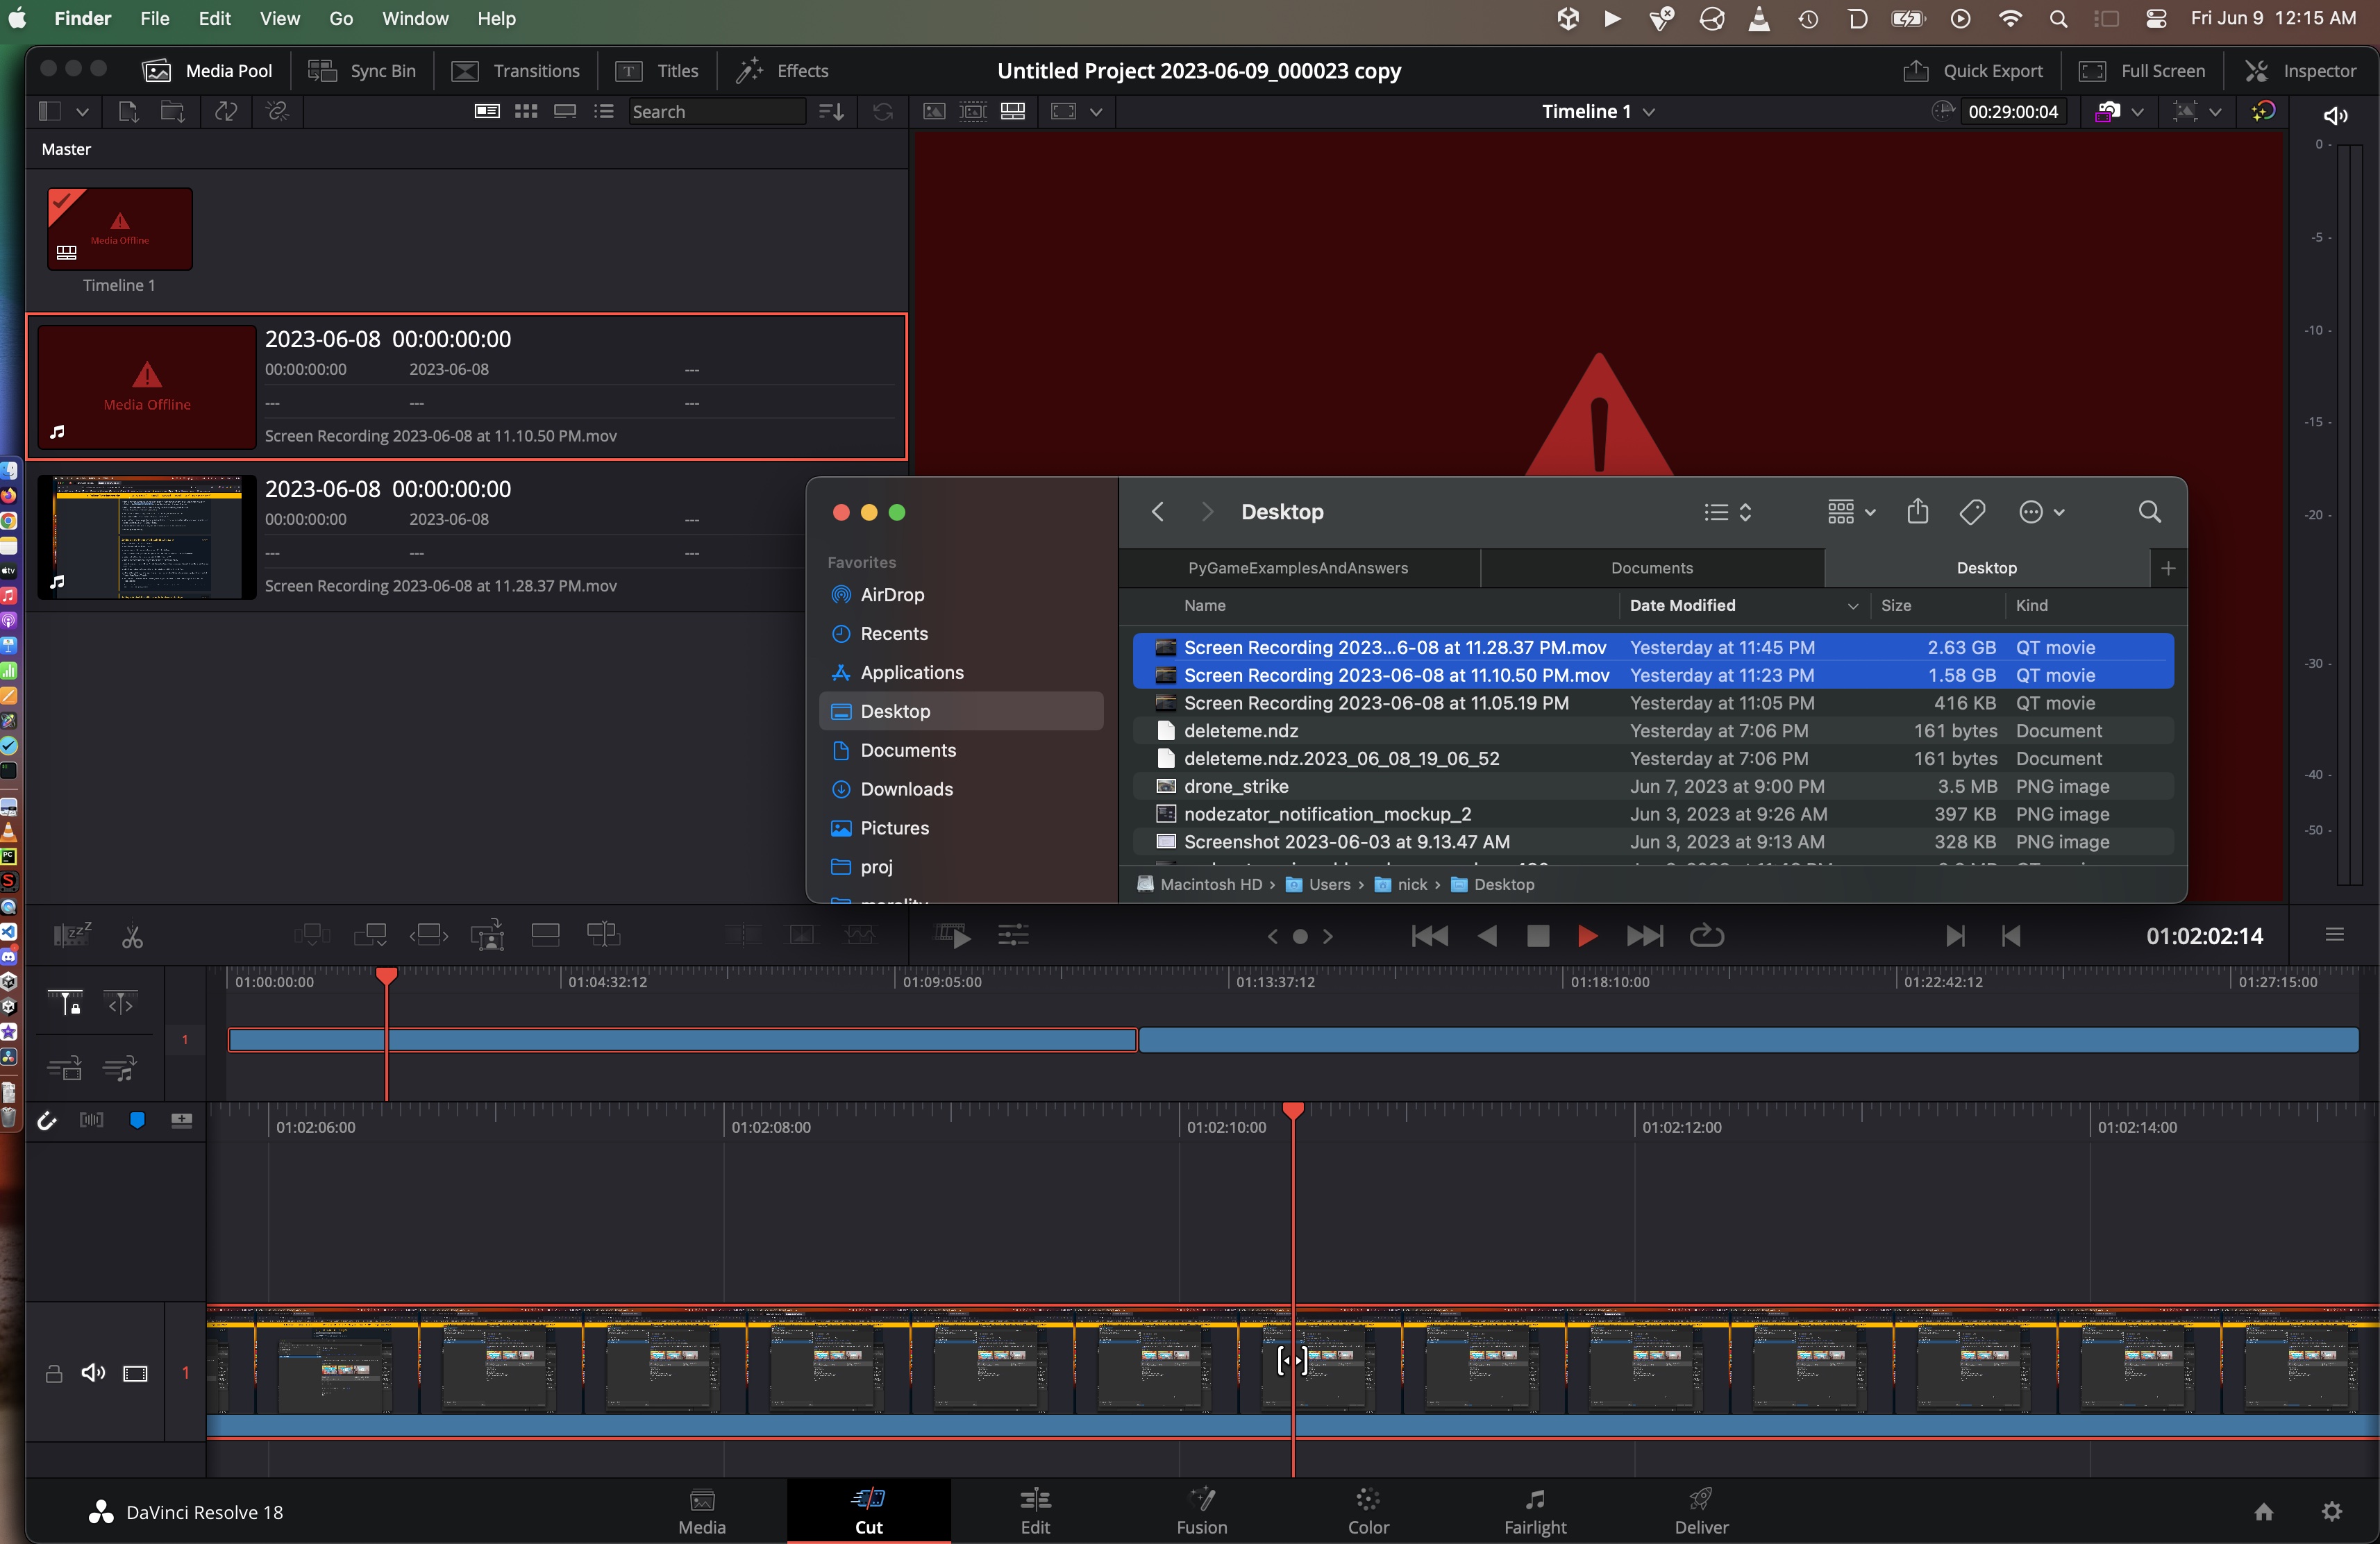The image size is (2380, 1544).
Task: Toggle timeline snapping magnet
Action: point(47,1121)
